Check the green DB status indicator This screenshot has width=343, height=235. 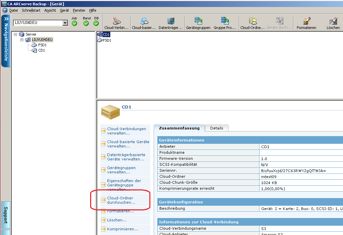[x=96, y=23]
